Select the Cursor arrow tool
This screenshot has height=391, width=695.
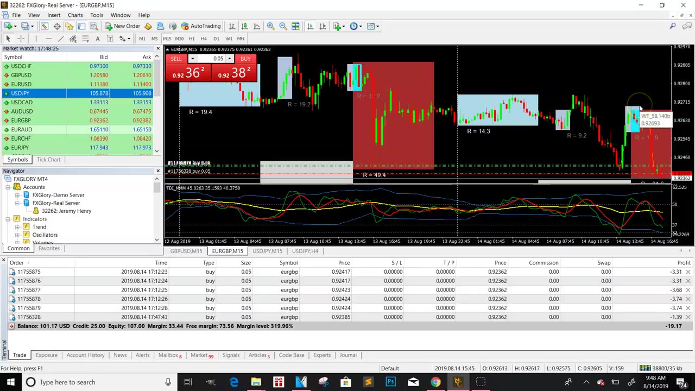pos(8,39)
